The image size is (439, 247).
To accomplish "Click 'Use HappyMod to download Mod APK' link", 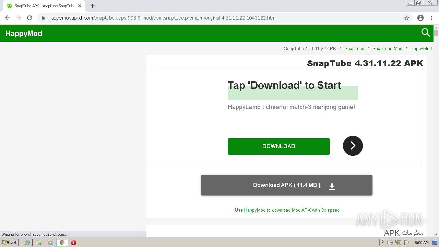I will (286, 210).
